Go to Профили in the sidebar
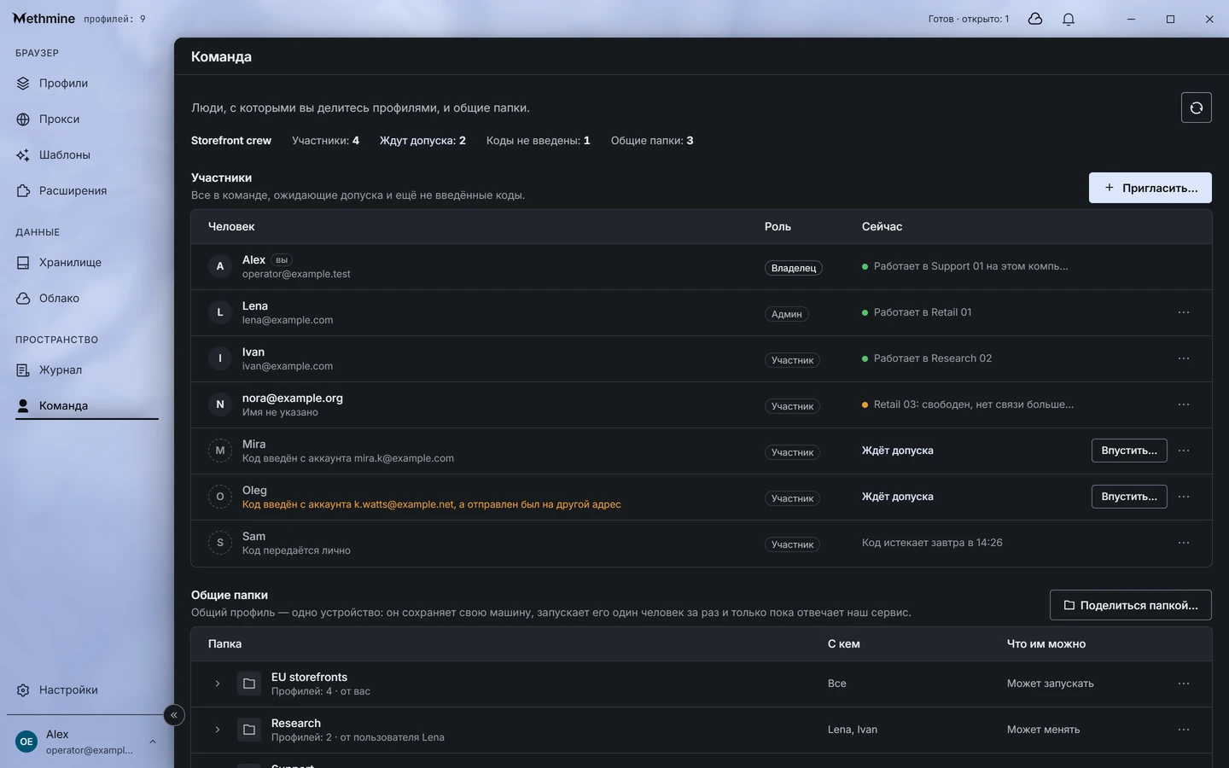1229x768 pixels. (x=87, y=84)
